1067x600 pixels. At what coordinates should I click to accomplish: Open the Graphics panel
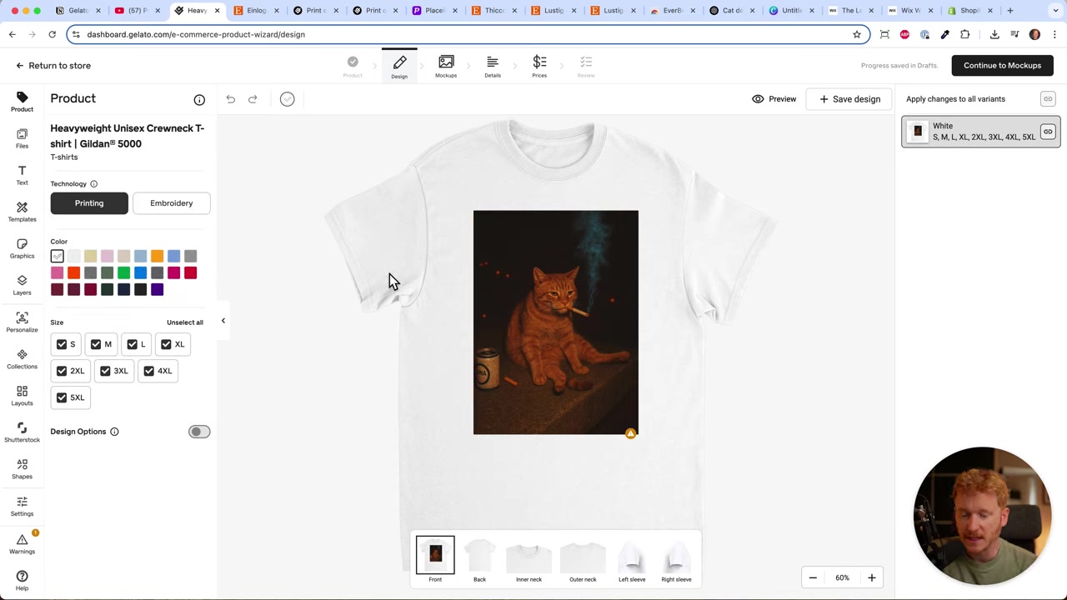coord(22,248)
